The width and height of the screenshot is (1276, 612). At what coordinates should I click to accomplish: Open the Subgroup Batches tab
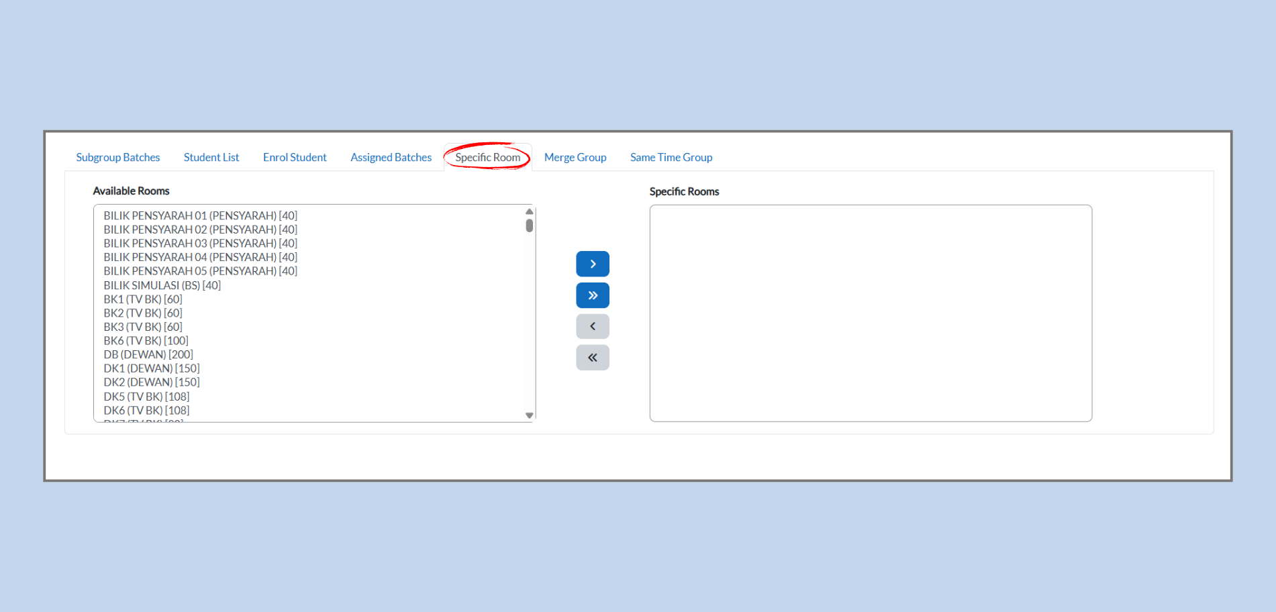coord(118,158)
